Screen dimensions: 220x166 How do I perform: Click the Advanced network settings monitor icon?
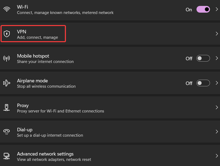click(x=6, y=156)
